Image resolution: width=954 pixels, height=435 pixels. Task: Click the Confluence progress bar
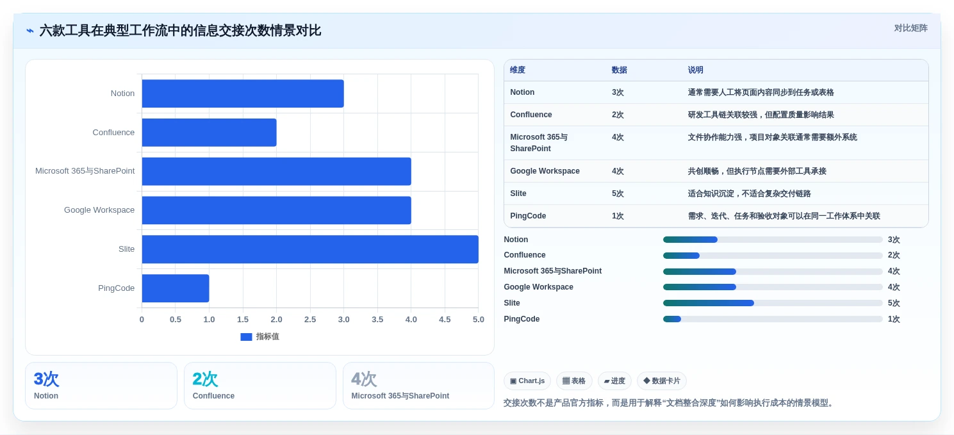[x=773, y=256]
